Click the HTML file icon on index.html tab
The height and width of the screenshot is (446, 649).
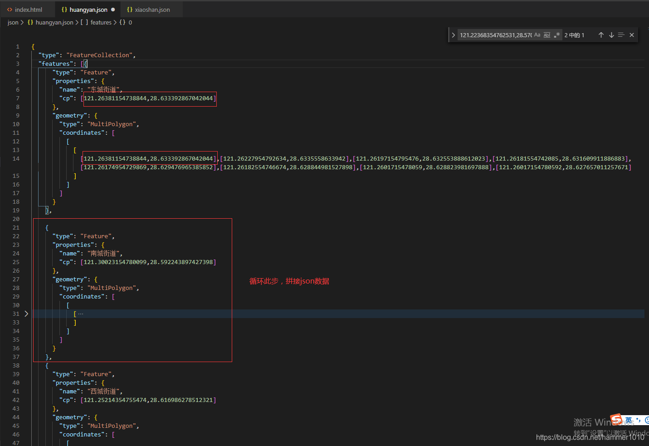[10, 10]
